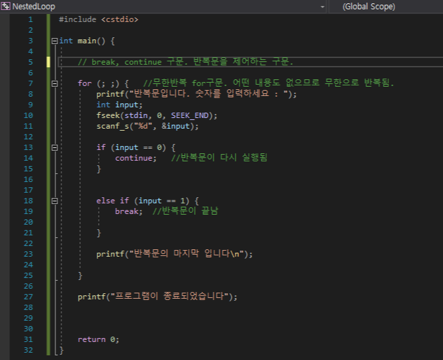Click the printf with '마지막 입니다\n'

pos(174,254)
